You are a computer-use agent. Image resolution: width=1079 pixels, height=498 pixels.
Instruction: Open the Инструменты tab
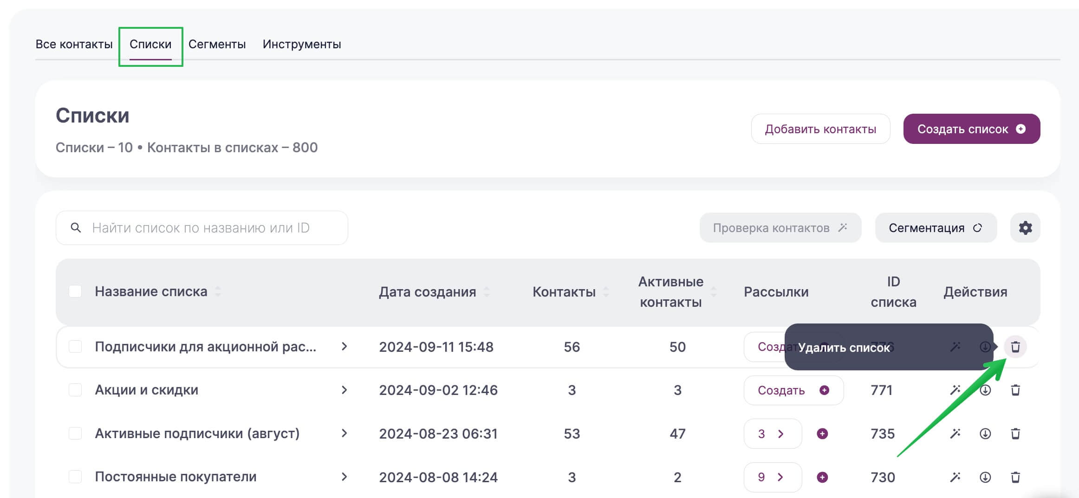(x=302, y=44)
